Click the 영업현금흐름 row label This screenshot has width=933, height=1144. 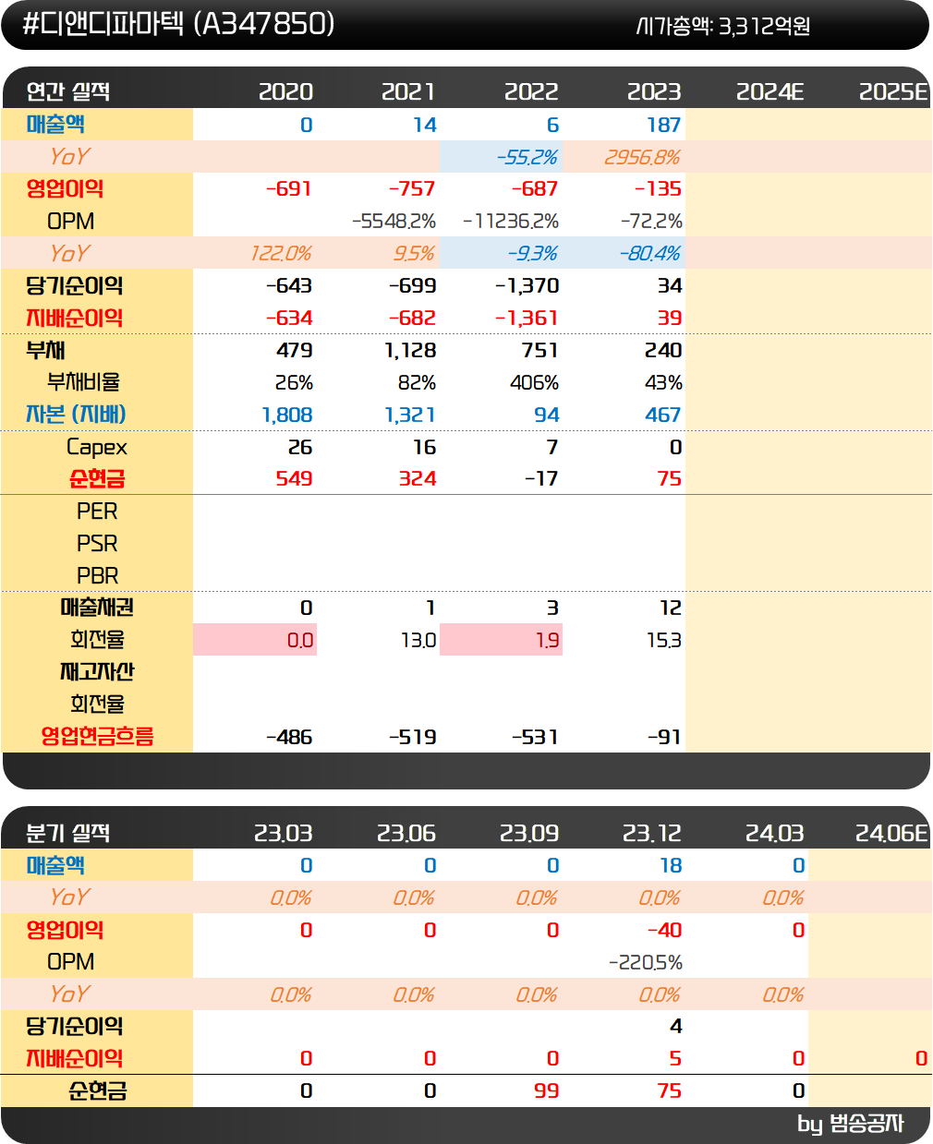(x=97, y=736)
